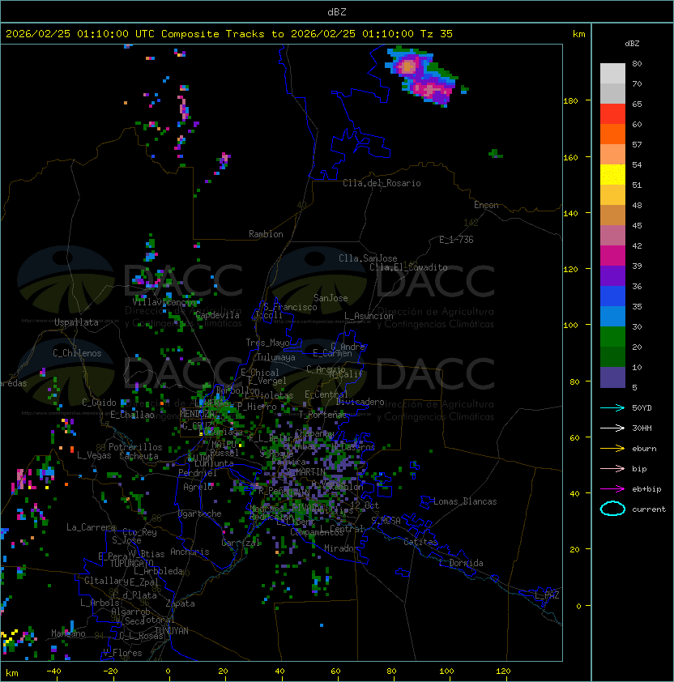Click the 'L_Dormida' map label
Image resolution: width=674 pixels, height=682 pixels.
pos(461,563)
